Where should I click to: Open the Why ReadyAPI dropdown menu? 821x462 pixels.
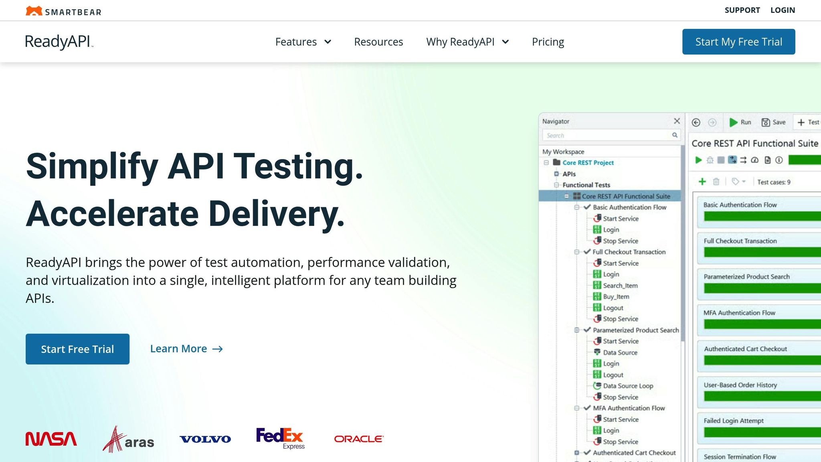467,42
